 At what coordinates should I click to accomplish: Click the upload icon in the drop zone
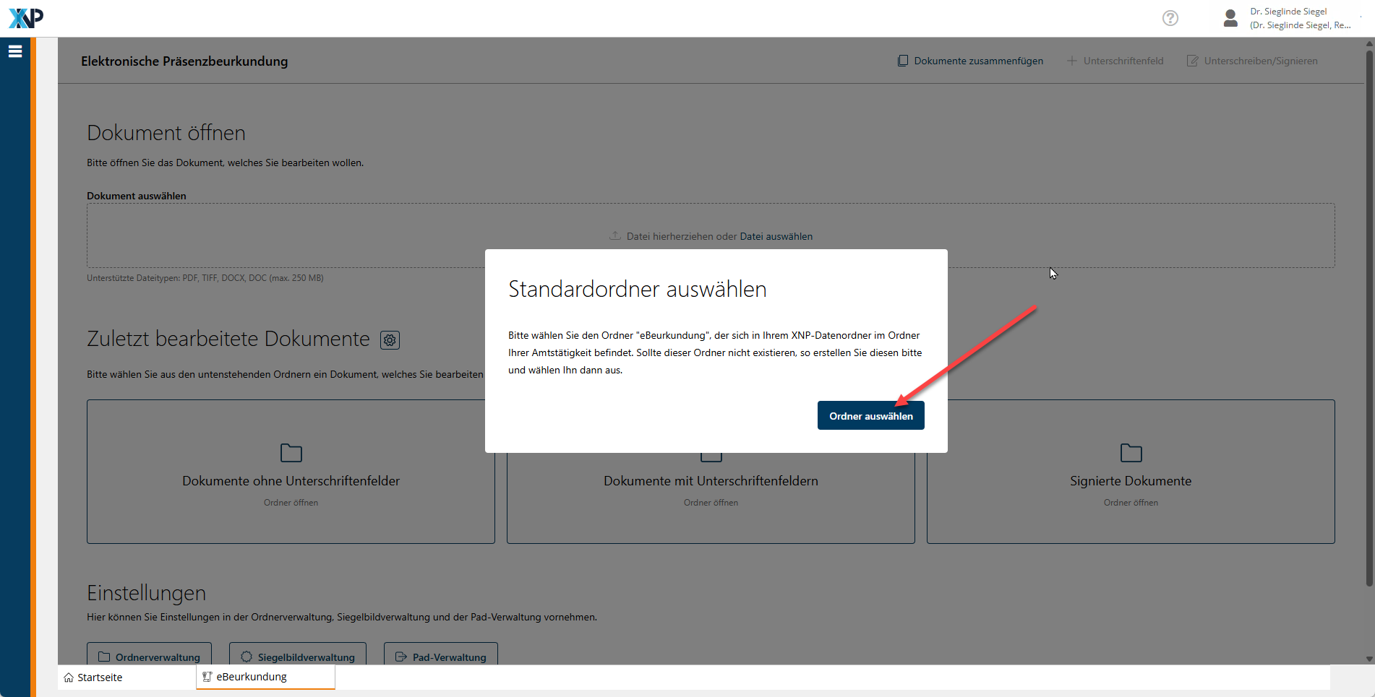615,236
